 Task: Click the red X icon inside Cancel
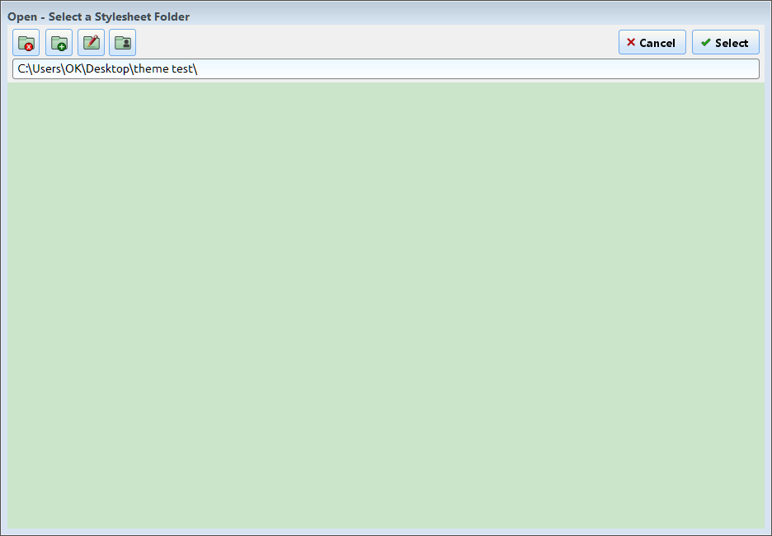(631, 43)
